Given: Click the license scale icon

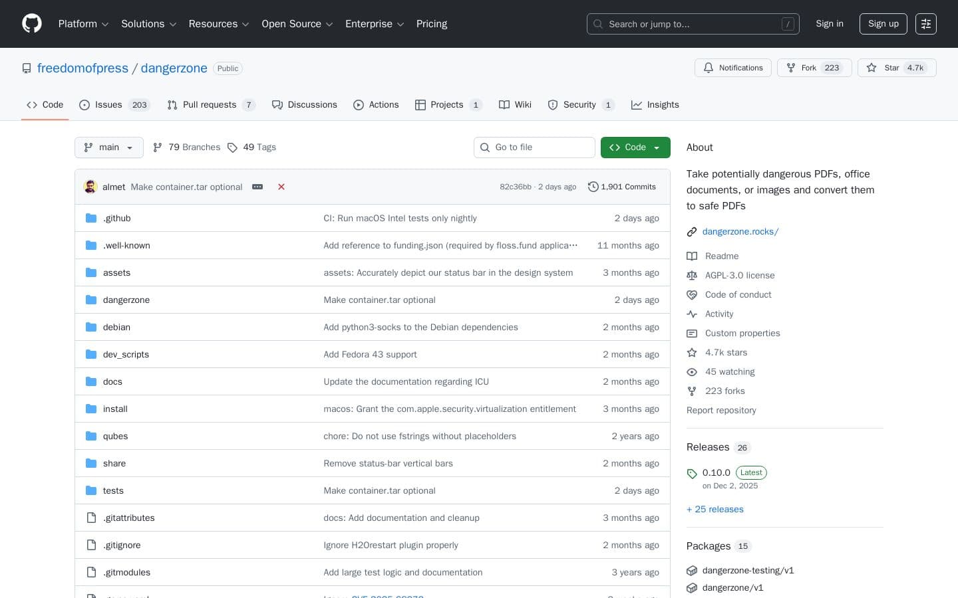Looking at the screenshot, I should click(692, 275).
